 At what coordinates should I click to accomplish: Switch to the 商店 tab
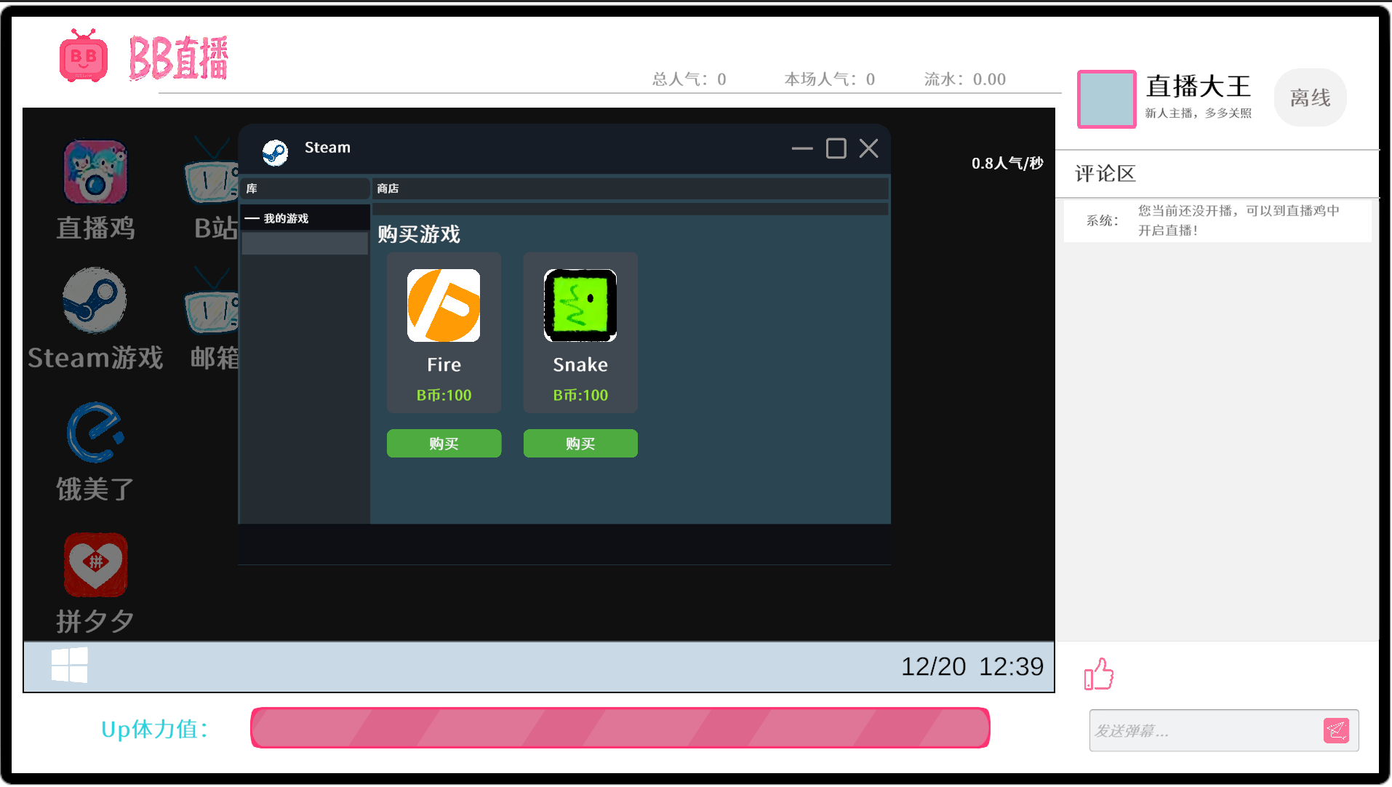(x=630, y=188)
